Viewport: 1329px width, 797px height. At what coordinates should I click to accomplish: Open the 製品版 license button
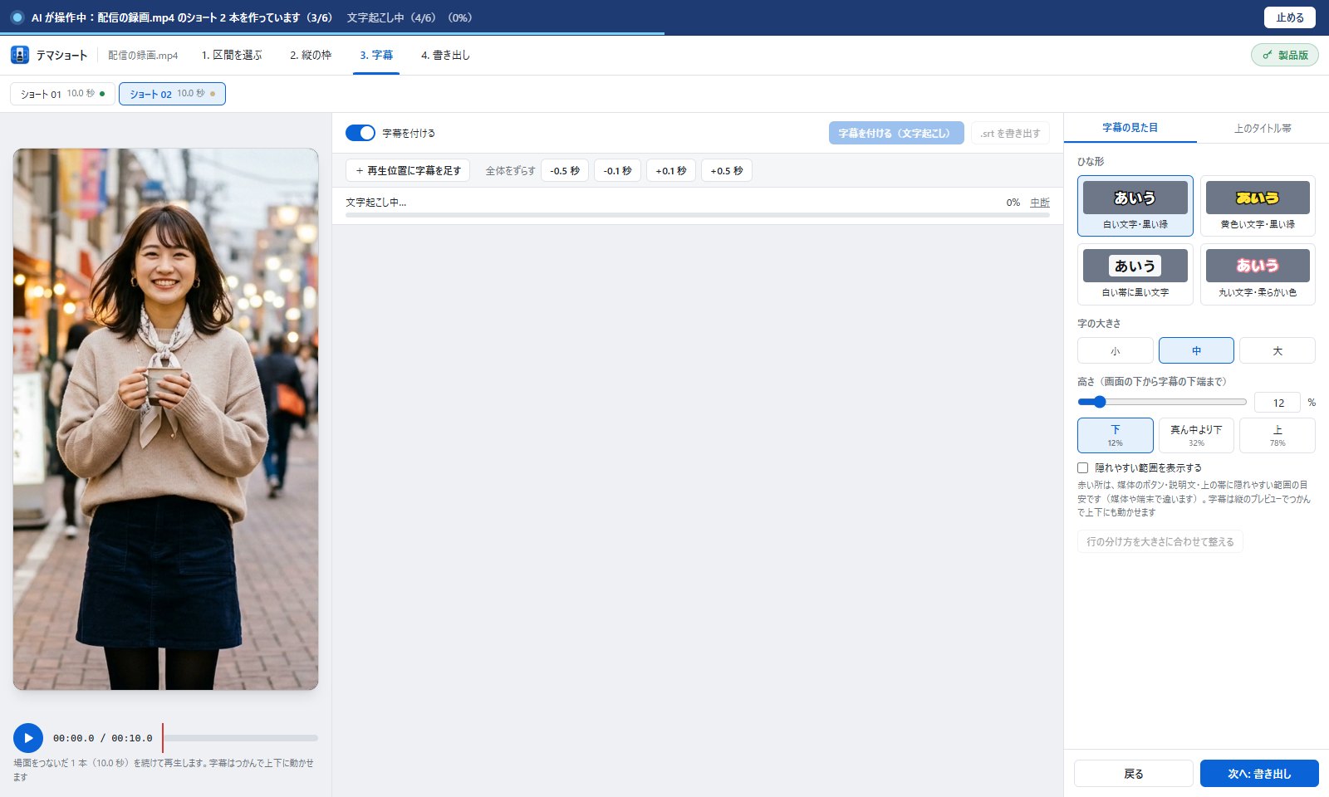(1285, 55)
